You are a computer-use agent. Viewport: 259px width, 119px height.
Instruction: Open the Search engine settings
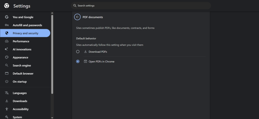pyautogui.click(x=22, y=65)
